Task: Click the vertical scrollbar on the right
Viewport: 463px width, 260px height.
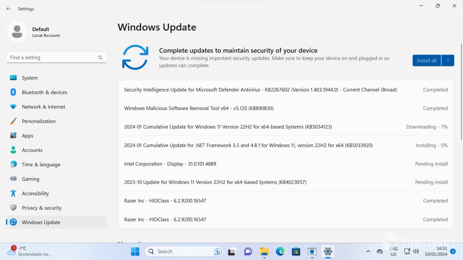Action: 461,90
